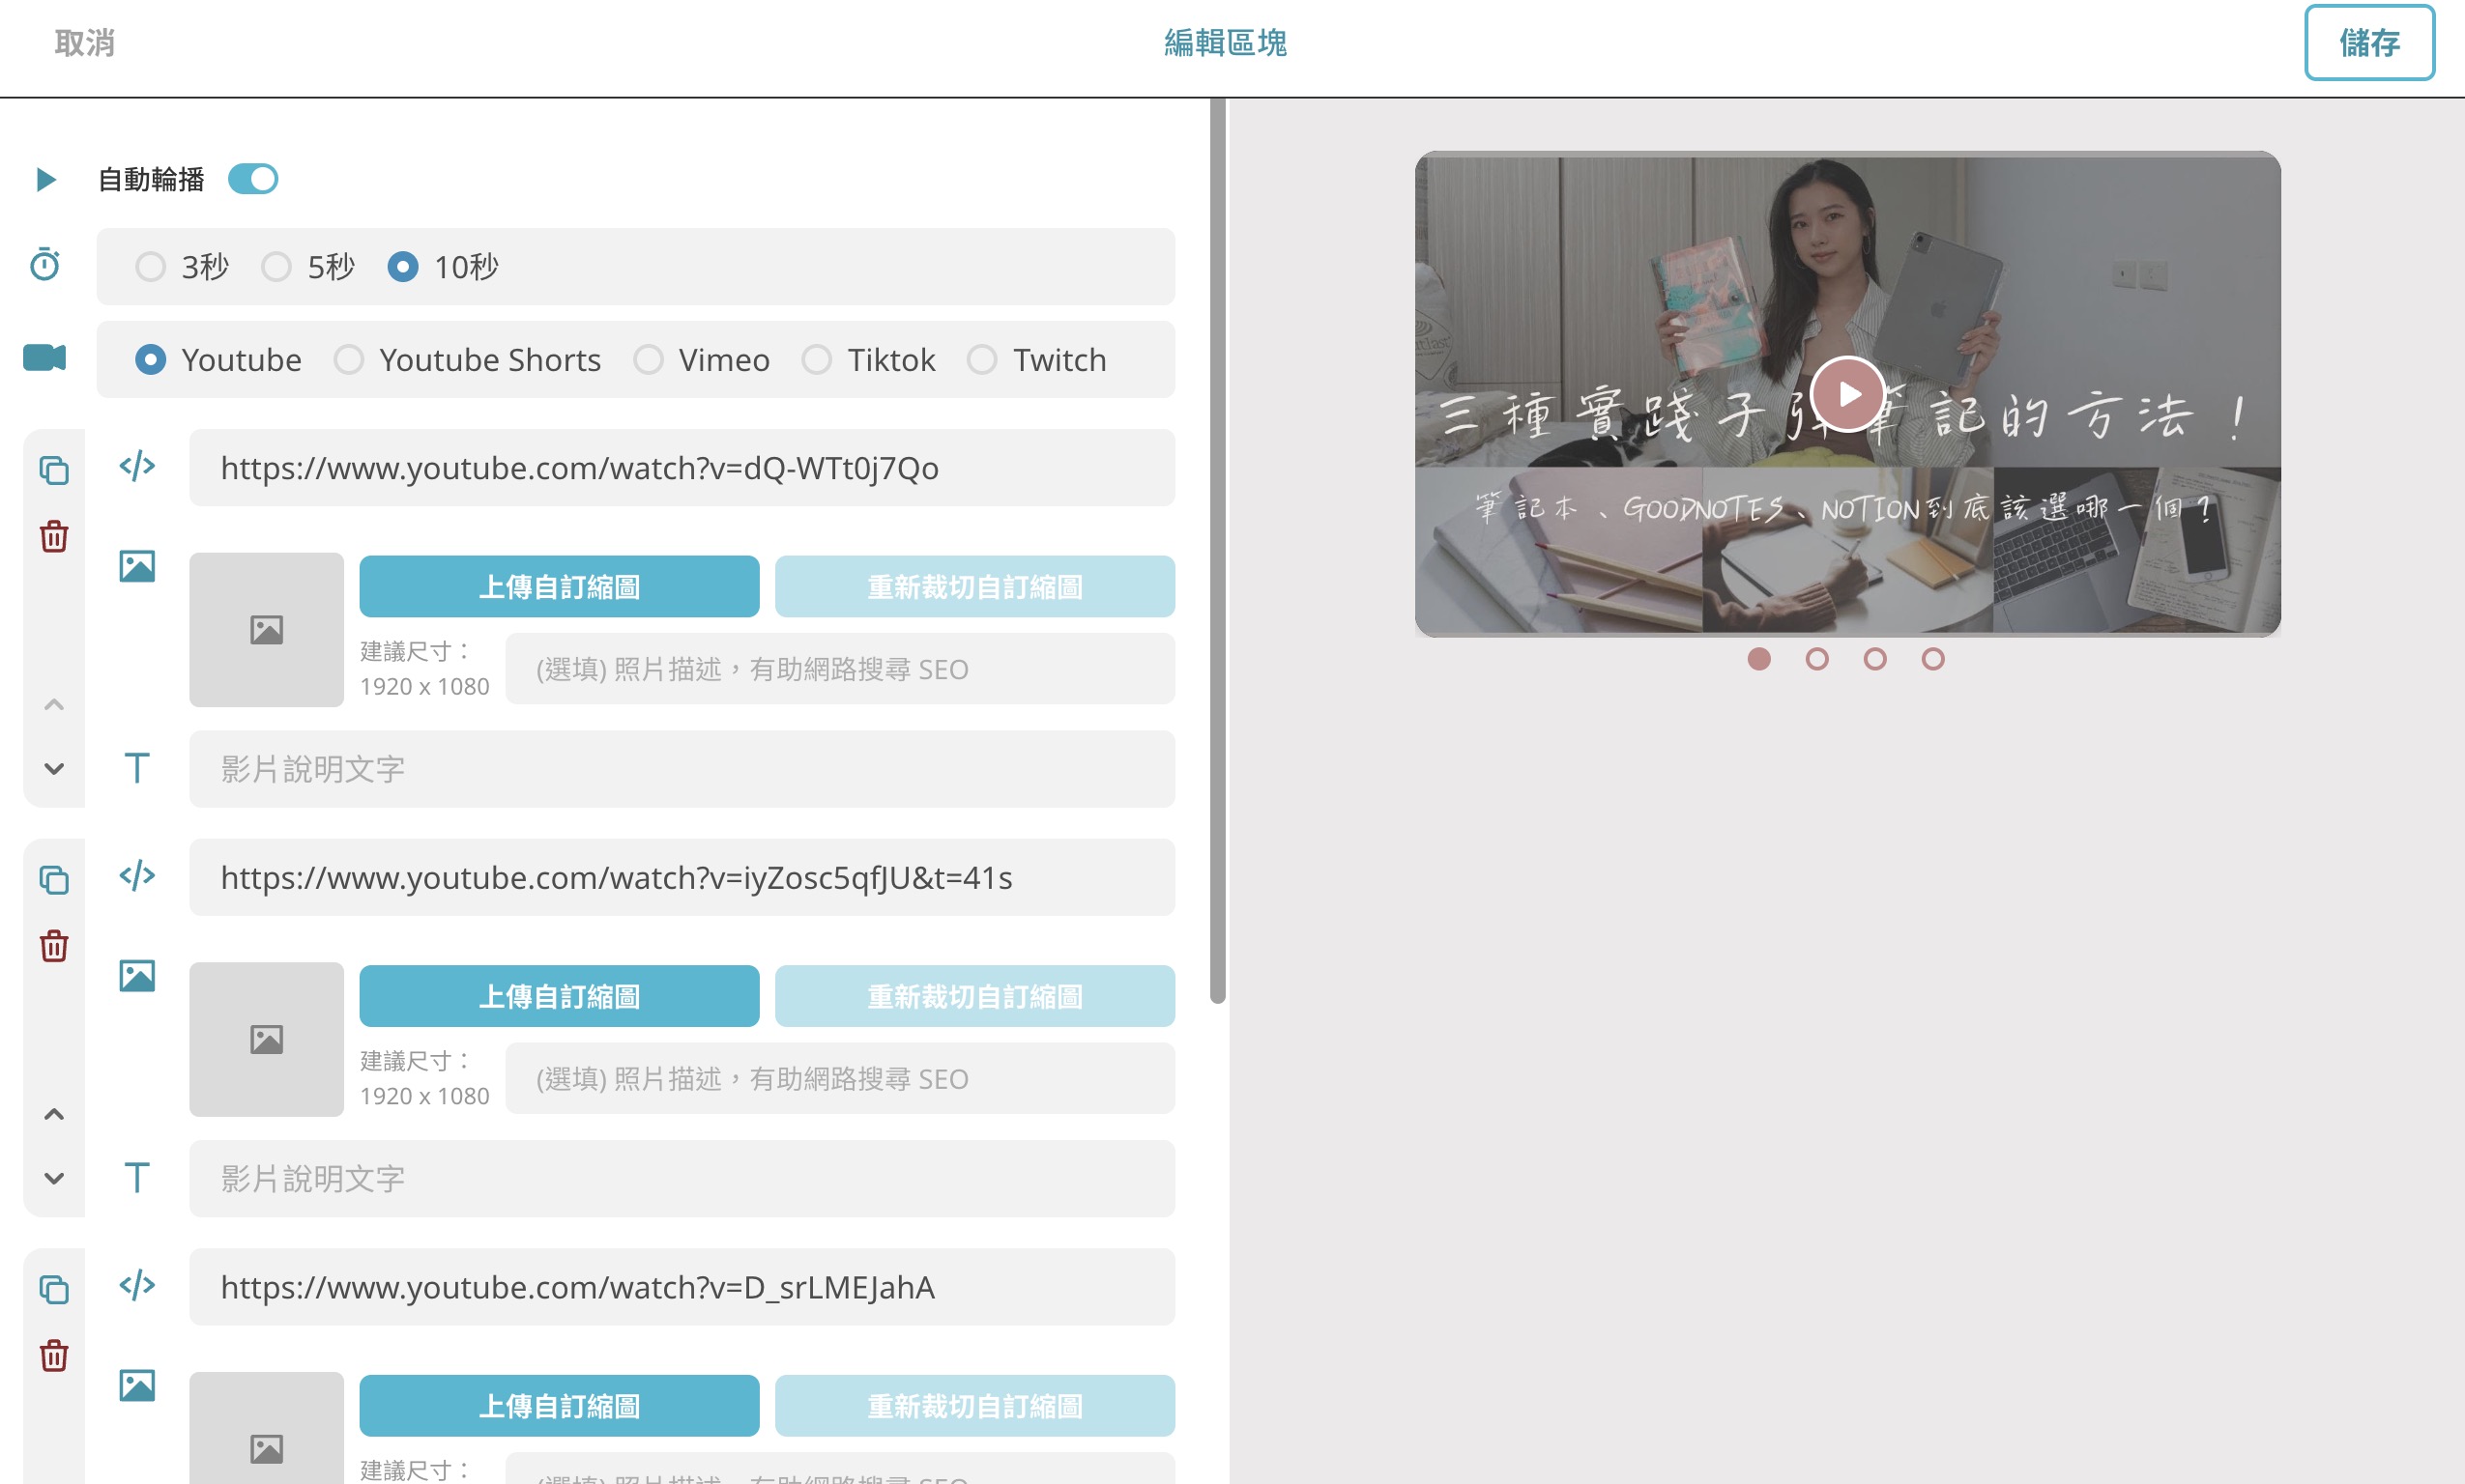This screenshot has width=2465, height=1484.
Task: Click the image icon next to first thumbnail
Action: [x=137, y=566]
